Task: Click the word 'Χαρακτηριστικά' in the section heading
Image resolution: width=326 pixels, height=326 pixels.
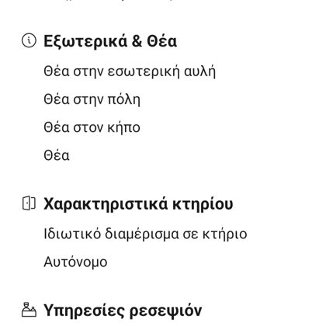Action: point(106,204)
